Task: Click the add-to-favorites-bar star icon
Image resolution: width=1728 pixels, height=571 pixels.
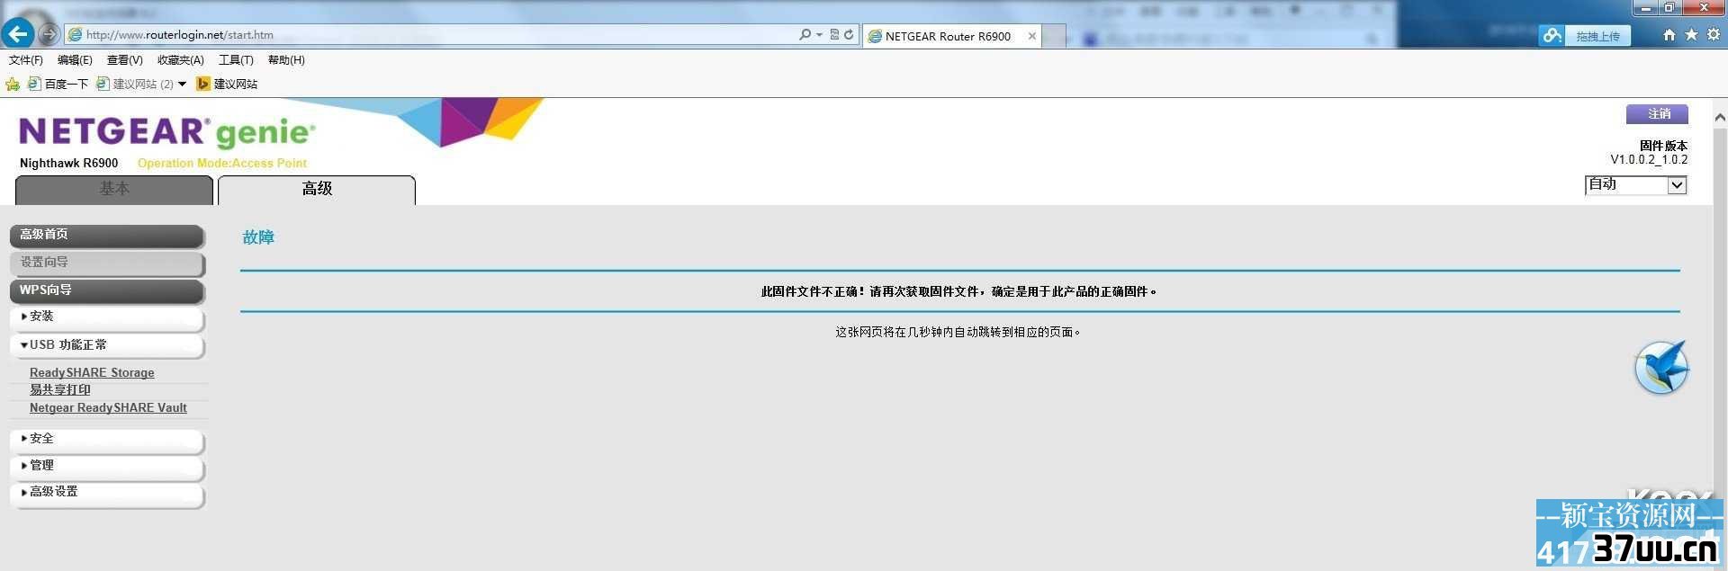Action: click(x=13, y=84)
